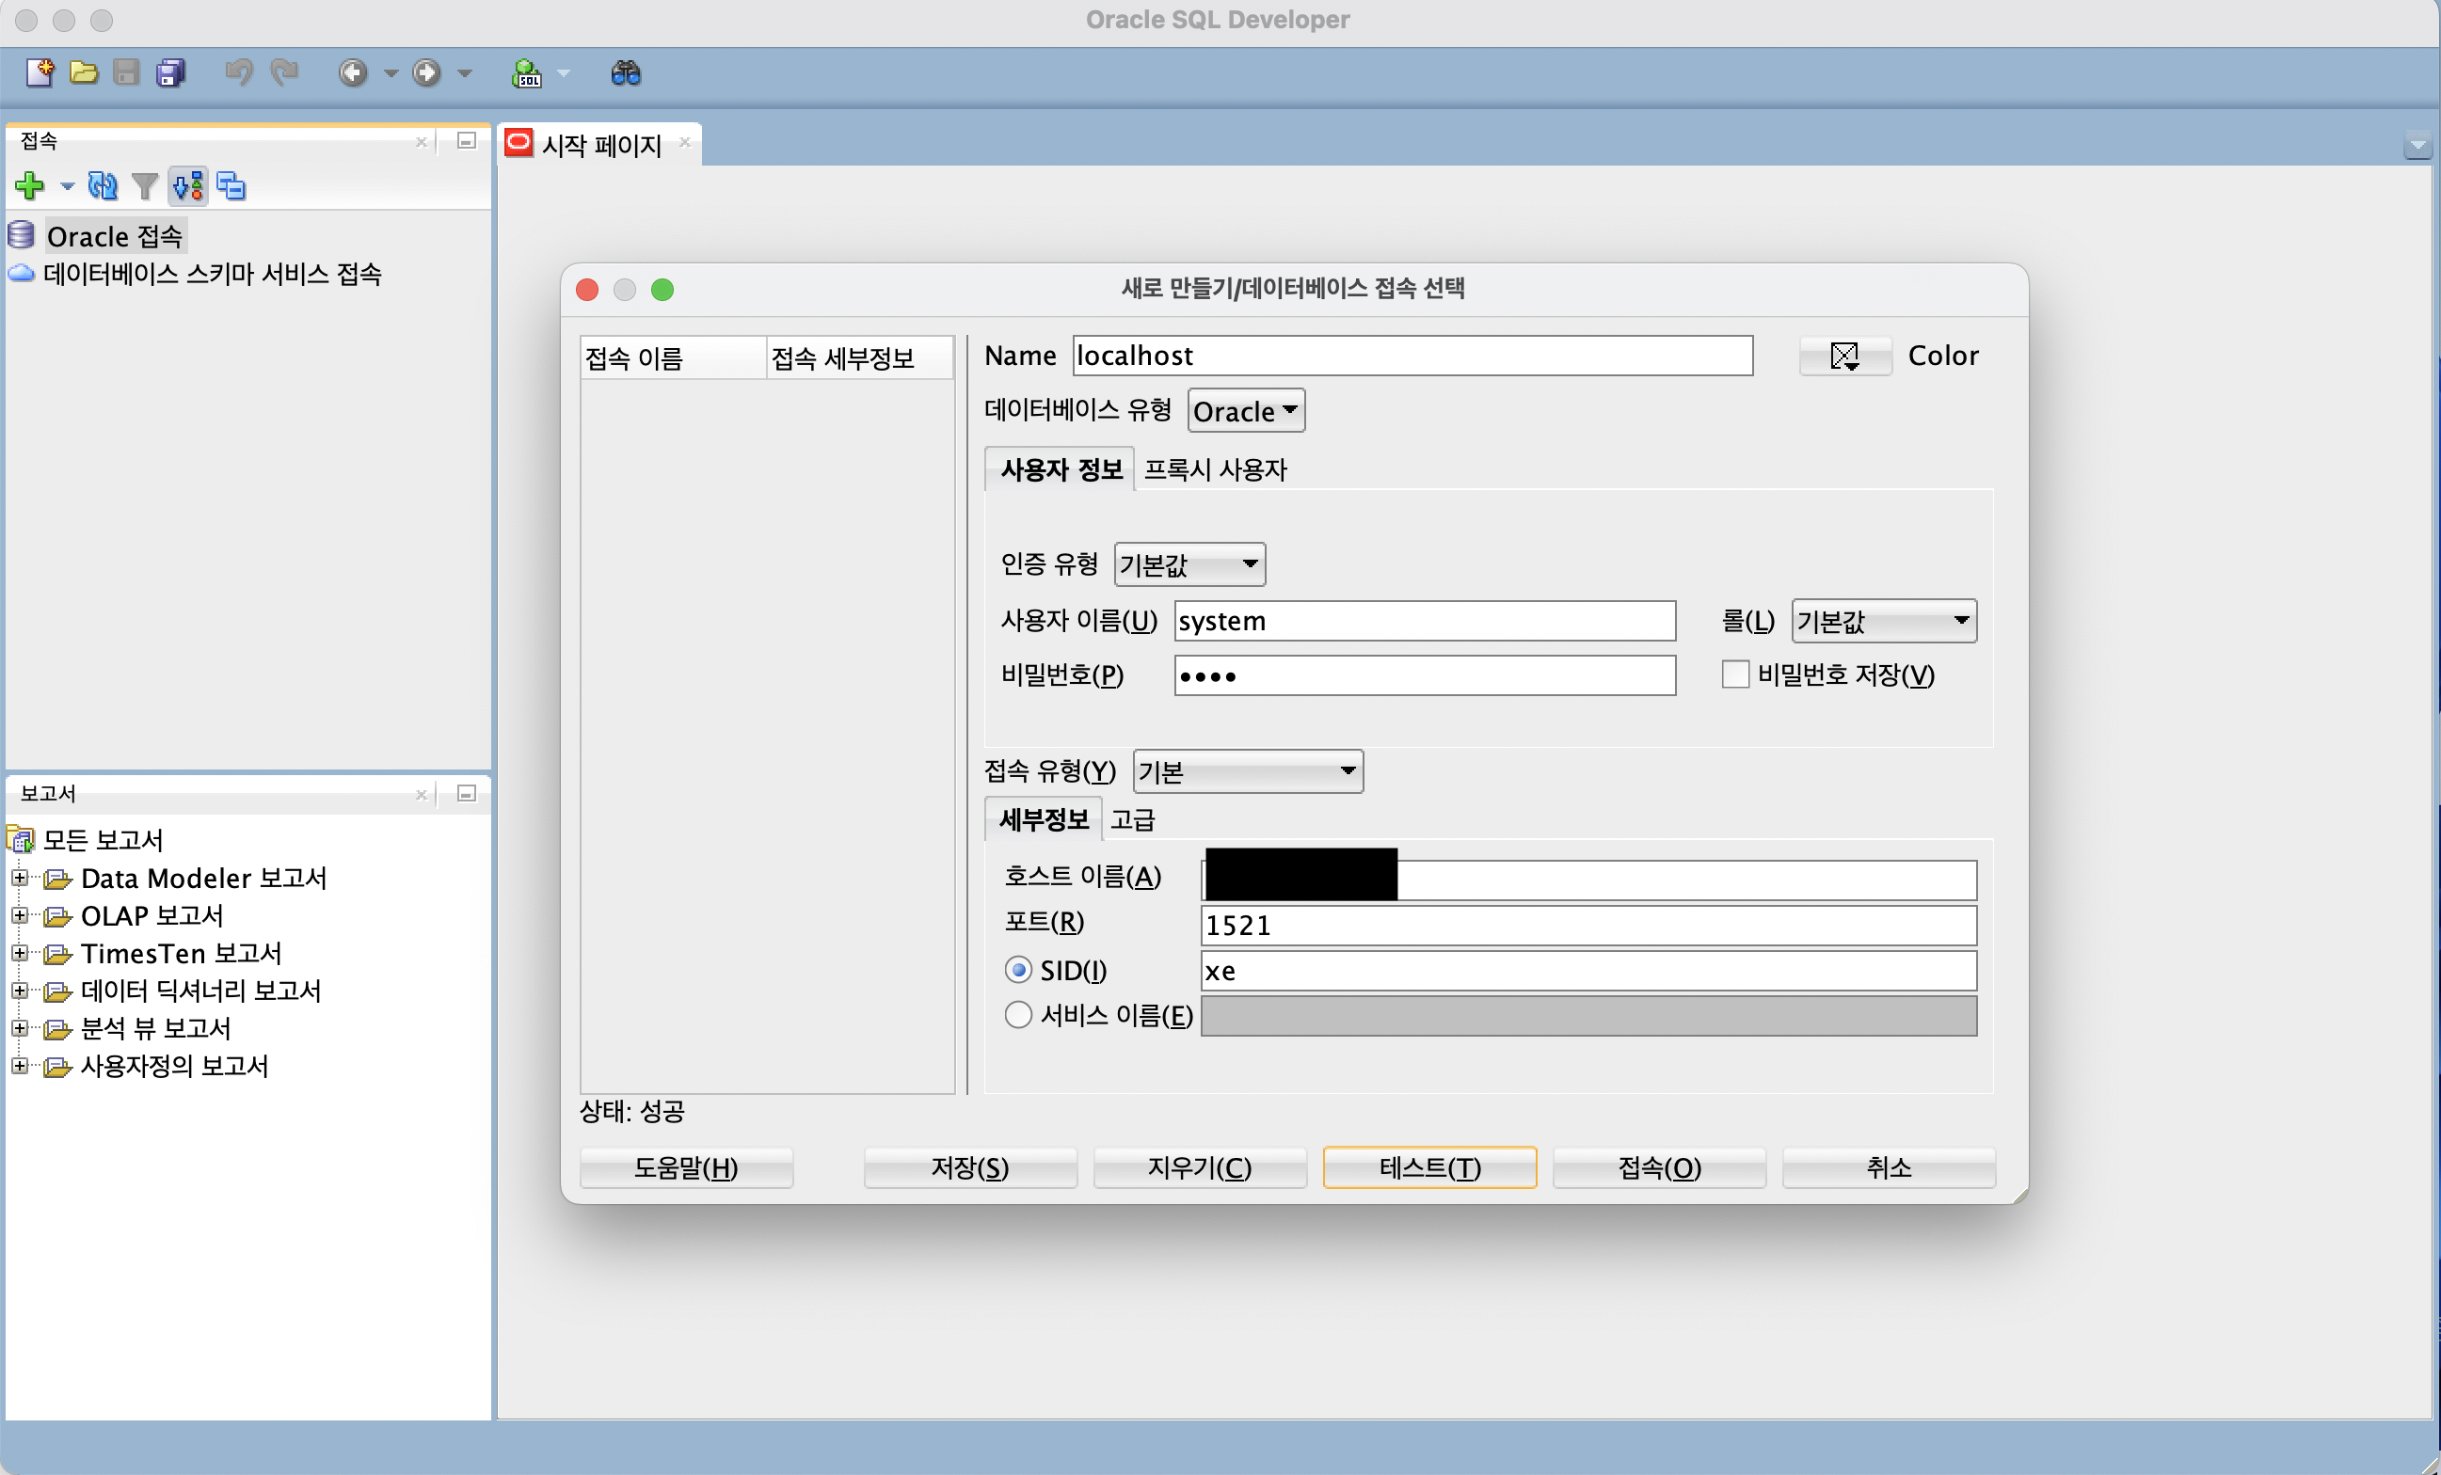Click the cloud icon for 데이터베이스 스키마 서비스 접속
Viewport: 2441px width, 1475px height.
coord(21,274)
